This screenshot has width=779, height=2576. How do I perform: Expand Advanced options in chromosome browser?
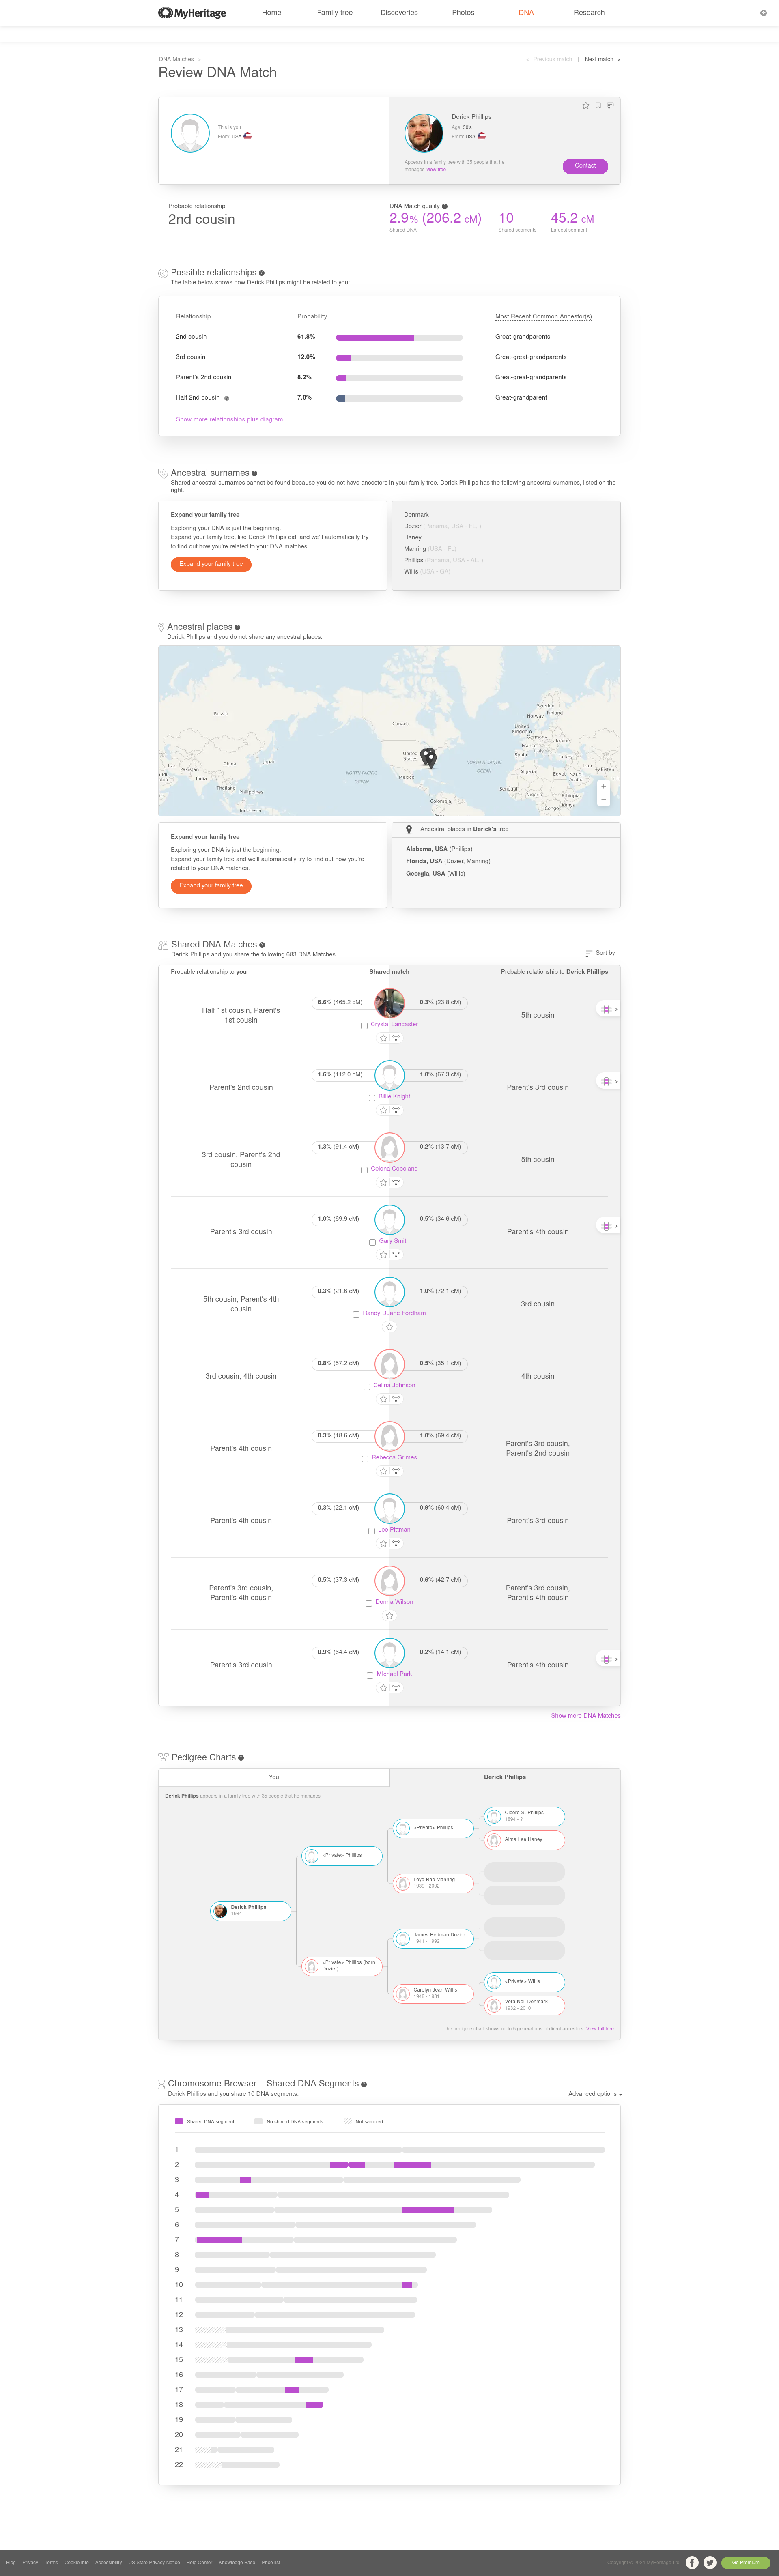coord(595,2093)
